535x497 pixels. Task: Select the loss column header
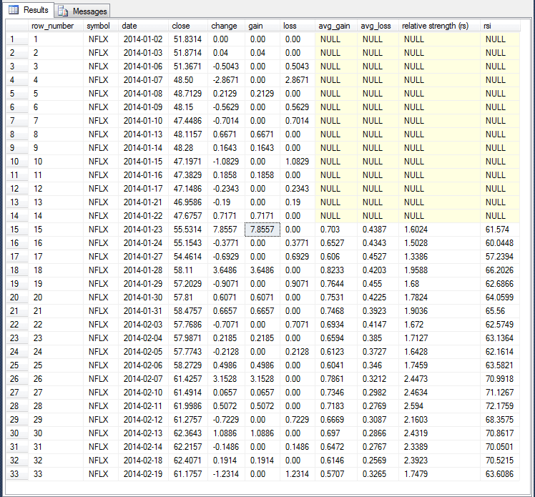pyautogui.click(x=298, y=26)
